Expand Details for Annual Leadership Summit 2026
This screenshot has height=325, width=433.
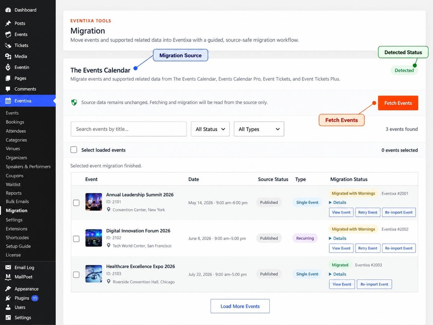pyautogui.click(x=337, y=202)
